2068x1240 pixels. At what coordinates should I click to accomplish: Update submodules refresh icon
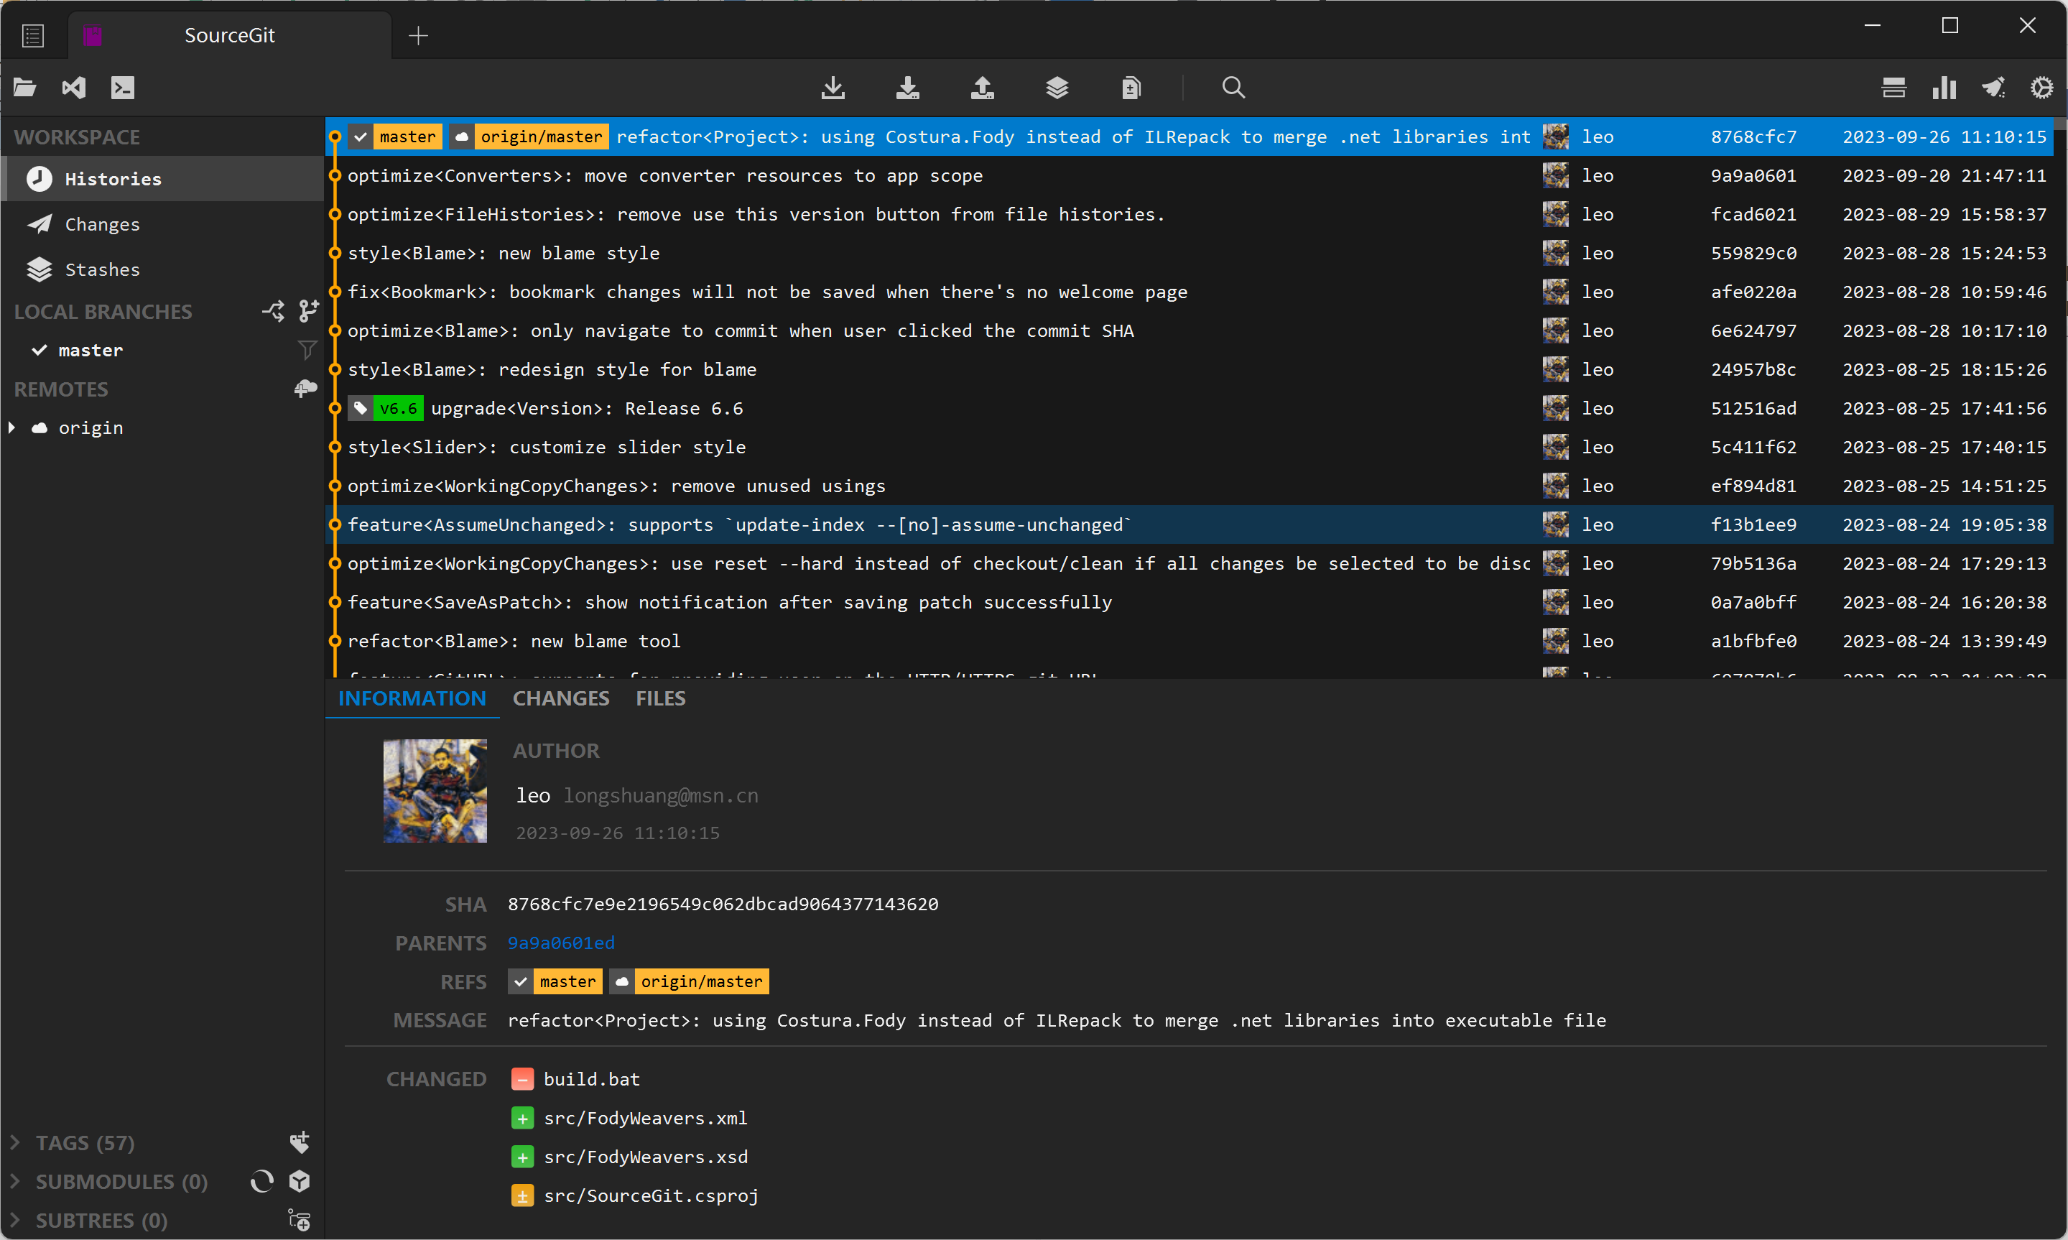(x=262, y=1180)
